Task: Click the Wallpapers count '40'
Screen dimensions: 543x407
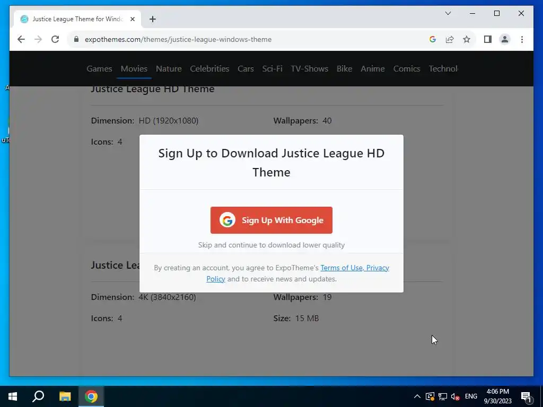Action: point(327,121)
